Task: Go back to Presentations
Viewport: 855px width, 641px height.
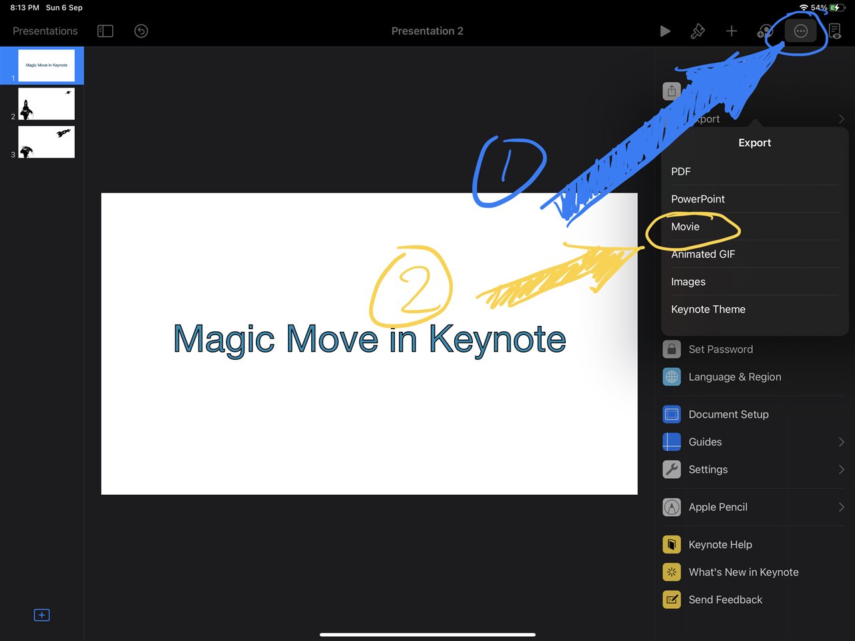Action: [45, 31]
